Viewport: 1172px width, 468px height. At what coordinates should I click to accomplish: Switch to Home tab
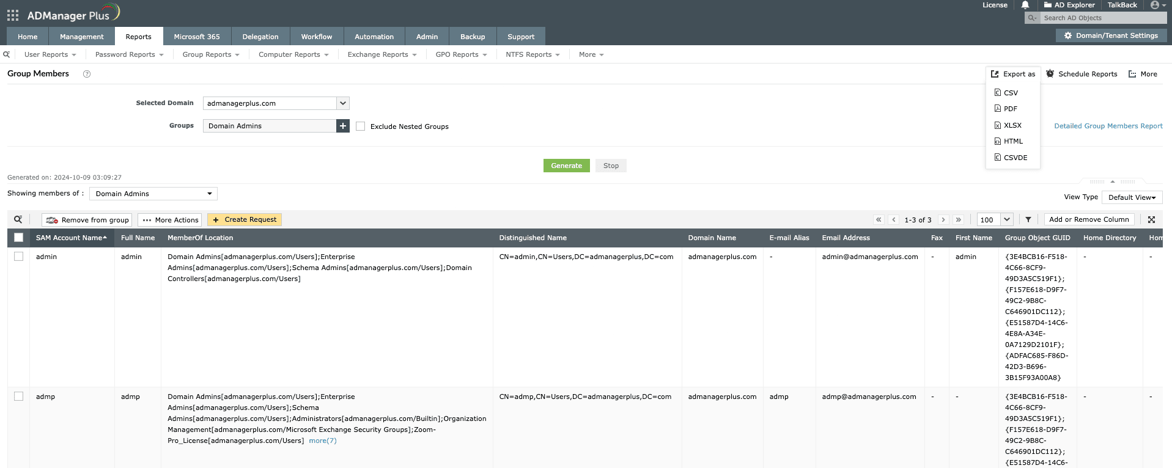(28, 37)
